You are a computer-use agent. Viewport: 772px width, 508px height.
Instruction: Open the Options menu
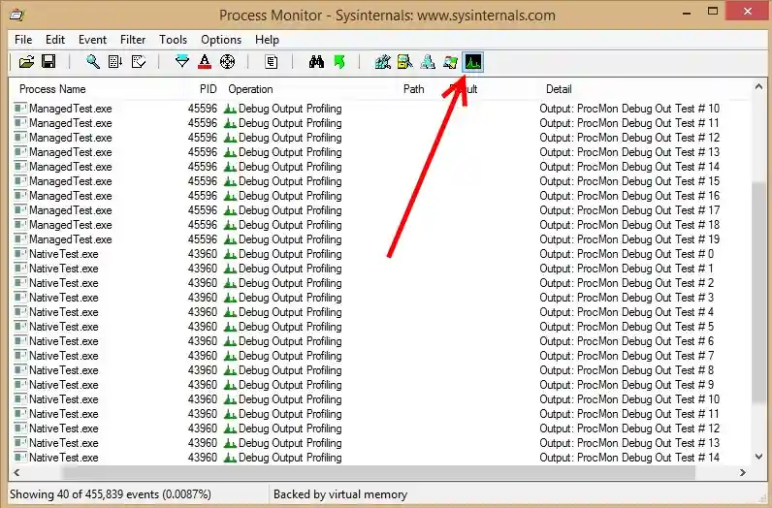tap(221, 40)
